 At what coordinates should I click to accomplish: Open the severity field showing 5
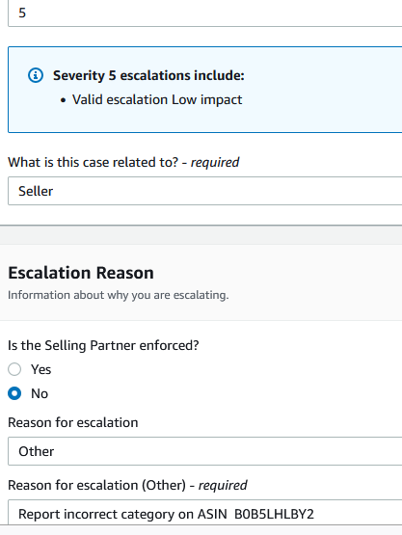pos(204,13)
